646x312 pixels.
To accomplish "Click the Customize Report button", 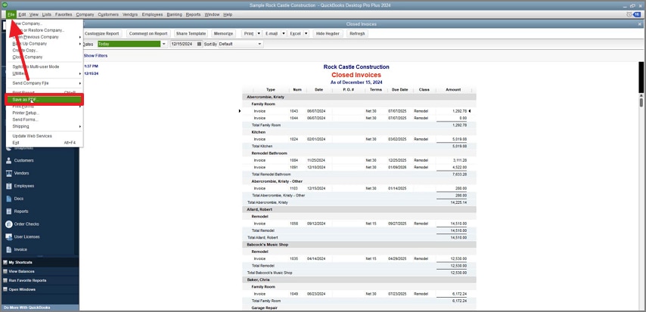I will point(102,34).
